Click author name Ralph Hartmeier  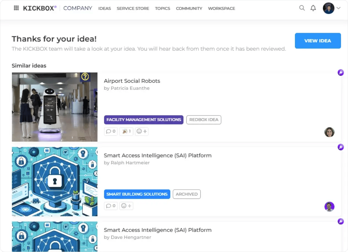[x=130, y=163]
